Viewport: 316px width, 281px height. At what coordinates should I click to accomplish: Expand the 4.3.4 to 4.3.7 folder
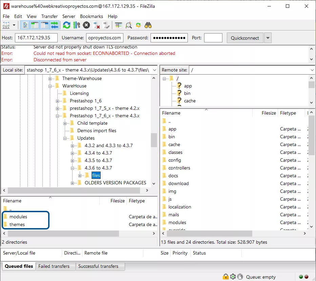click(72, 153)
